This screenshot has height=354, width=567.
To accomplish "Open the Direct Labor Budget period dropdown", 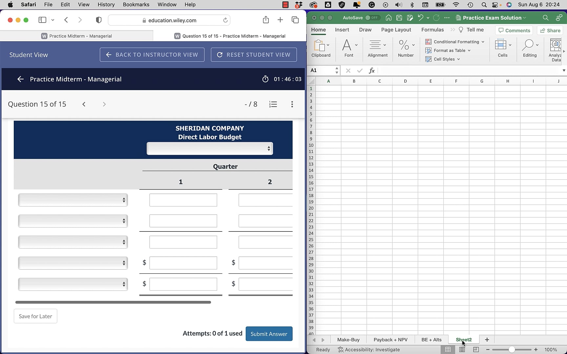I will coord(209,148).
